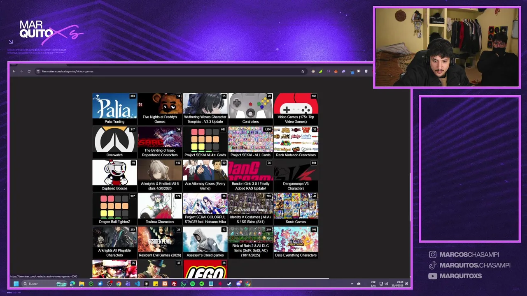Viewport: 527px width, 296px height.
Task: Open Binding of Isaac Repentance Characters
Action: 160,142
